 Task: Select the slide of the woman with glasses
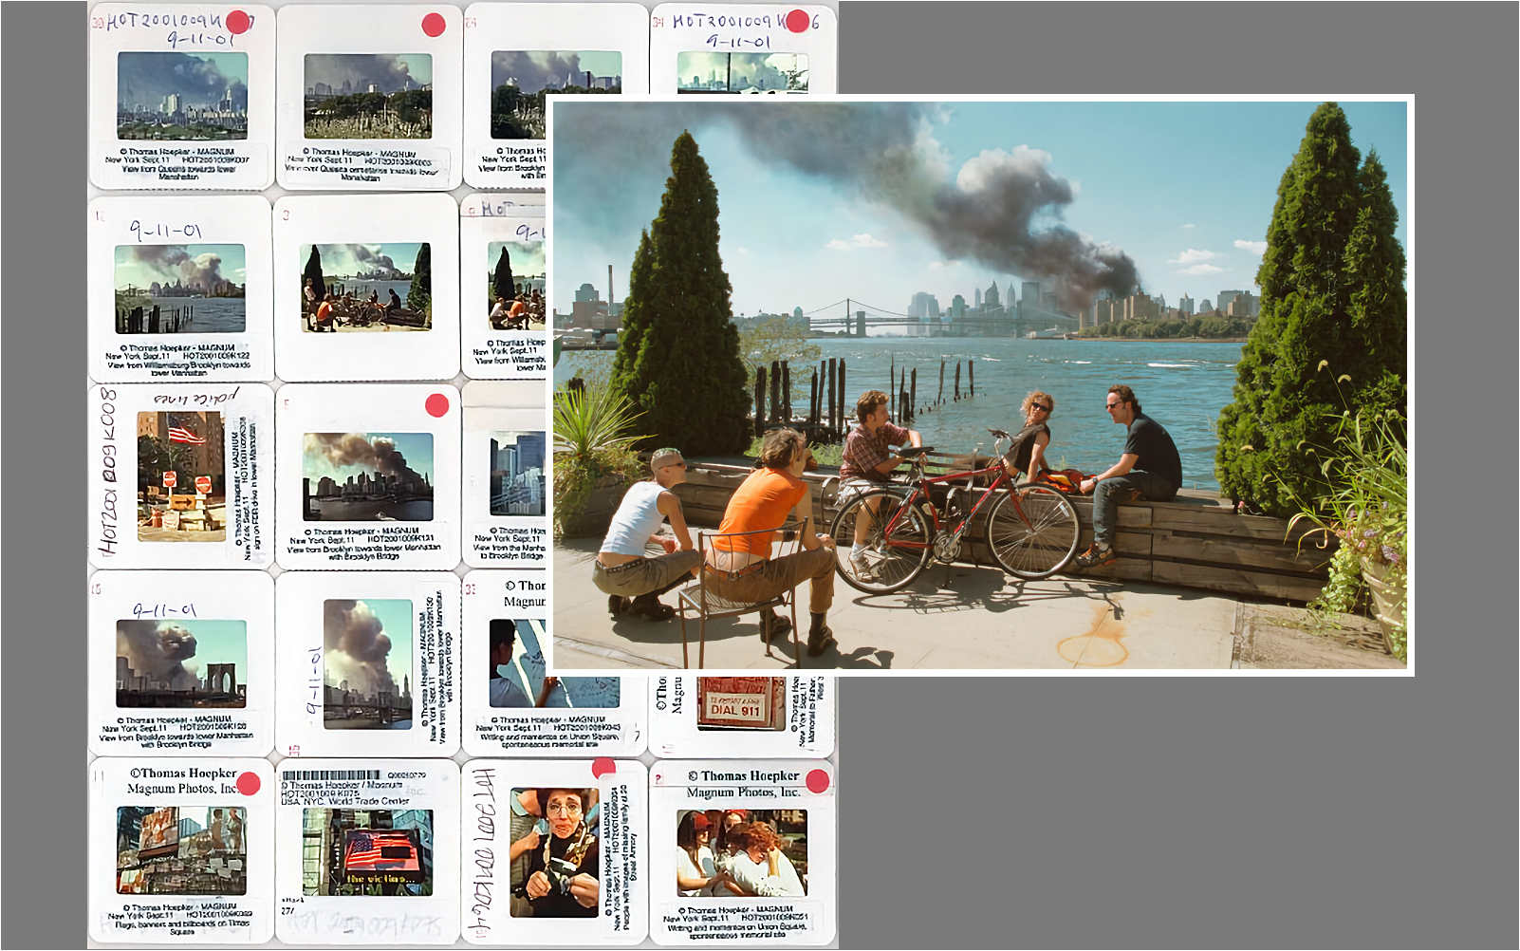[554, 851]
